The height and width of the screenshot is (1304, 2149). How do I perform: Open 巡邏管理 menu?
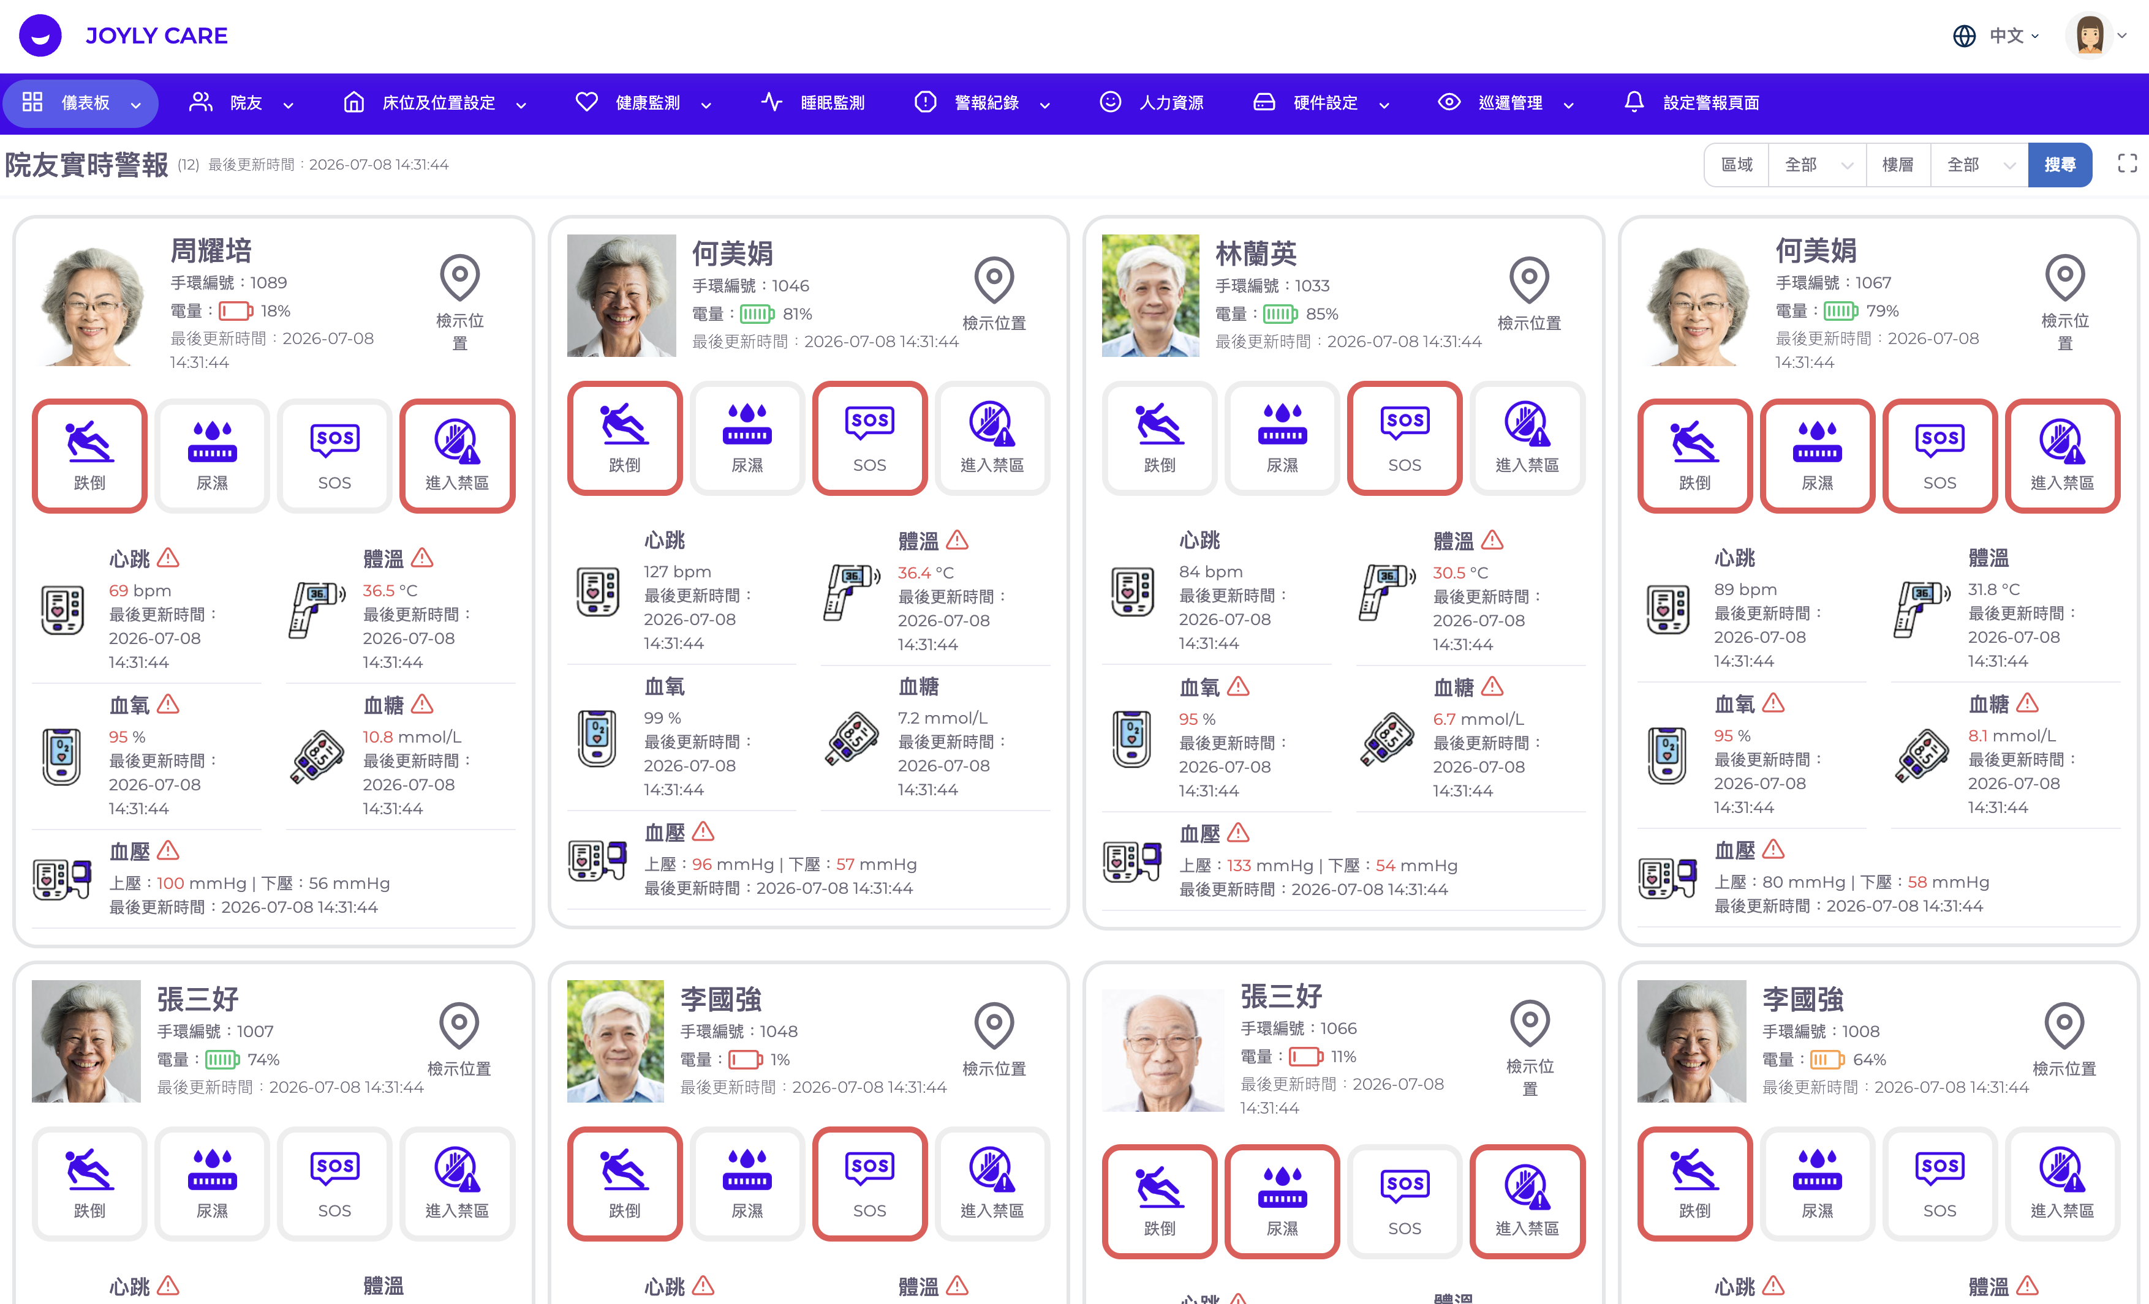pos(1506,103)
